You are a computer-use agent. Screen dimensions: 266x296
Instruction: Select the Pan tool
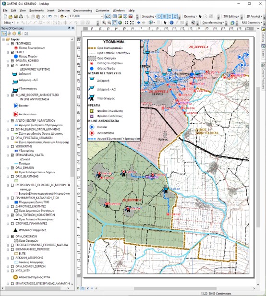[114, 23]
